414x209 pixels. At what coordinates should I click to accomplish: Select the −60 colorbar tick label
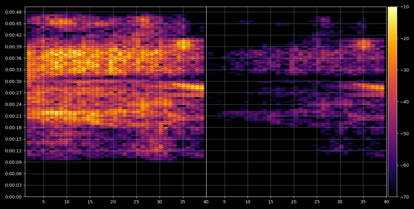point(404,165)
